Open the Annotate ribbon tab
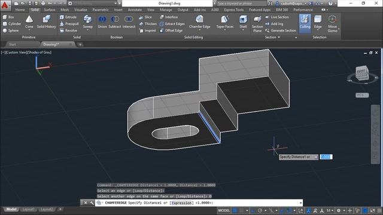The height and width of the screenshot is (215, 383). pyautogui.click(x=135, y=10)
